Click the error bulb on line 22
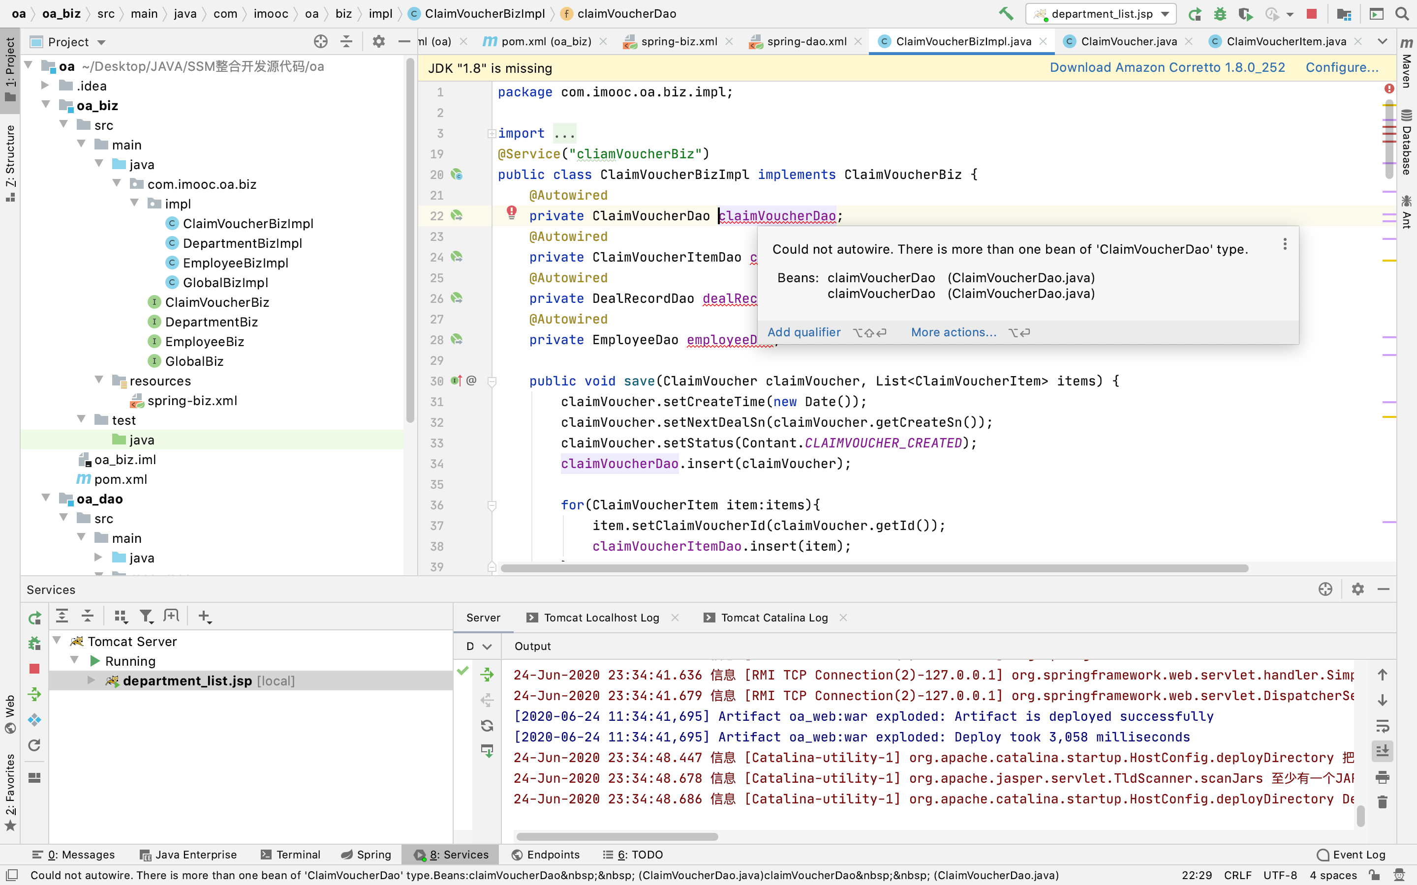This screenshot has height=885, width=1417. click(511, 212)
